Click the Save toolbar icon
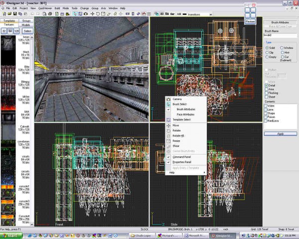299x239 pixels. point(14,14)
